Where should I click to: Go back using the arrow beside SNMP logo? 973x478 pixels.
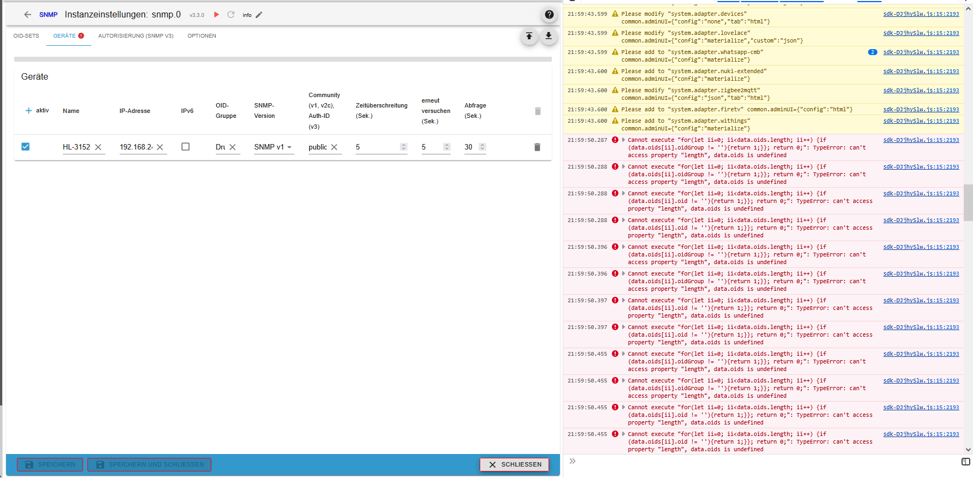coord(28,15)
